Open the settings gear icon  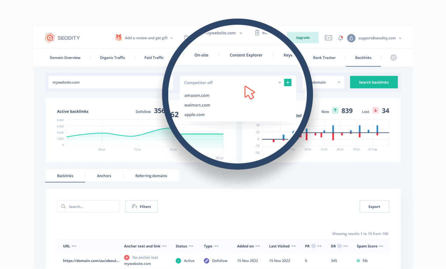tap(393, 58)
